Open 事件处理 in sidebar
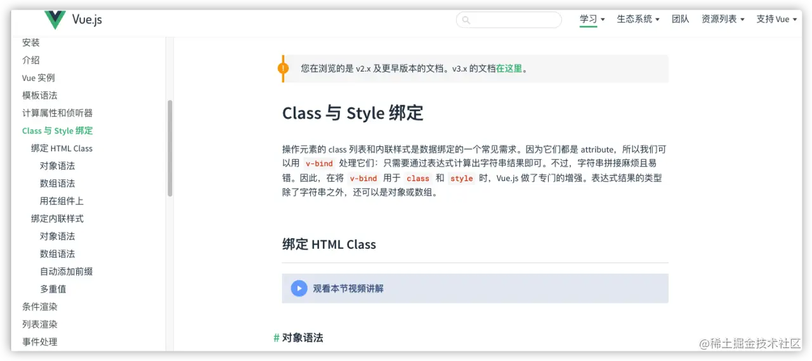Image resolution: width=812 pixels, height=361 pixels. pyautogui.click(x=40, y=342)
